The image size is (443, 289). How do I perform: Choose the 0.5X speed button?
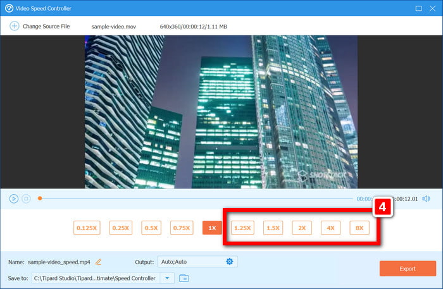click(151, 228)
